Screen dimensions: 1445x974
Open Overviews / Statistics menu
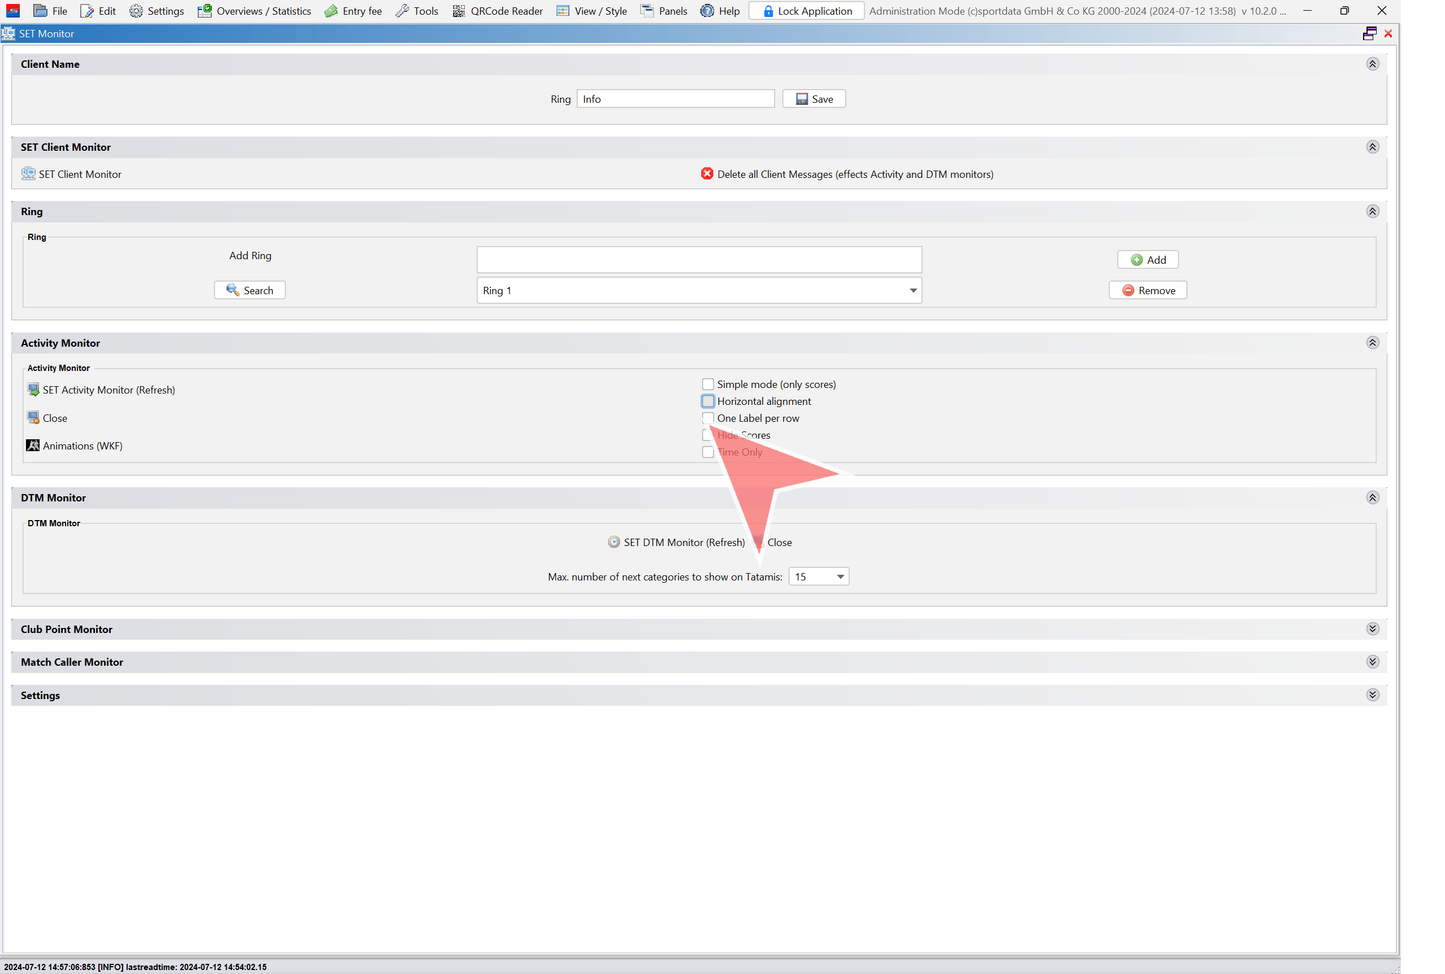point(254,11)
